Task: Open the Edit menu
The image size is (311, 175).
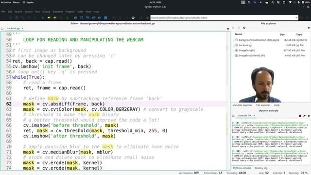Action: pos(10,12)
